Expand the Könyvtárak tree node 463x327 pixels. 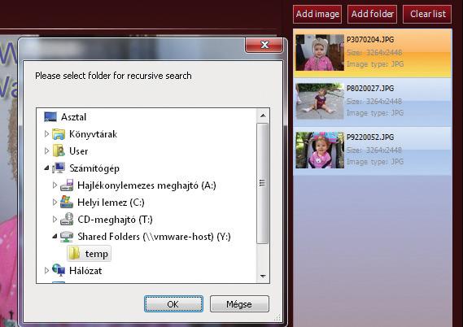pyautogui.click(x=46, y=134)
